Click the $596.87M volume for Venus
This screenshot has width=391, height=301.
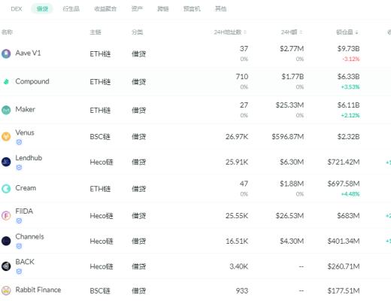click(288, 137)
